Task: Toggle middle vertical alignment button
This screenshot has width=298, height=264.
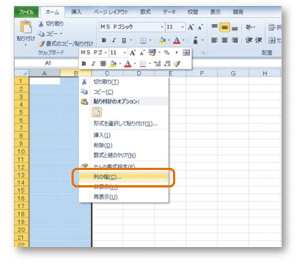Action: pos(224,27)
